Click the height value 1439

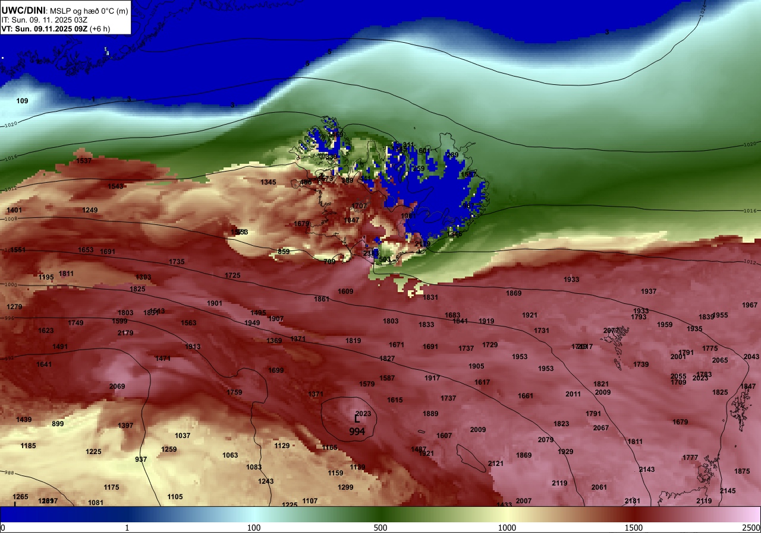(24, 420)
